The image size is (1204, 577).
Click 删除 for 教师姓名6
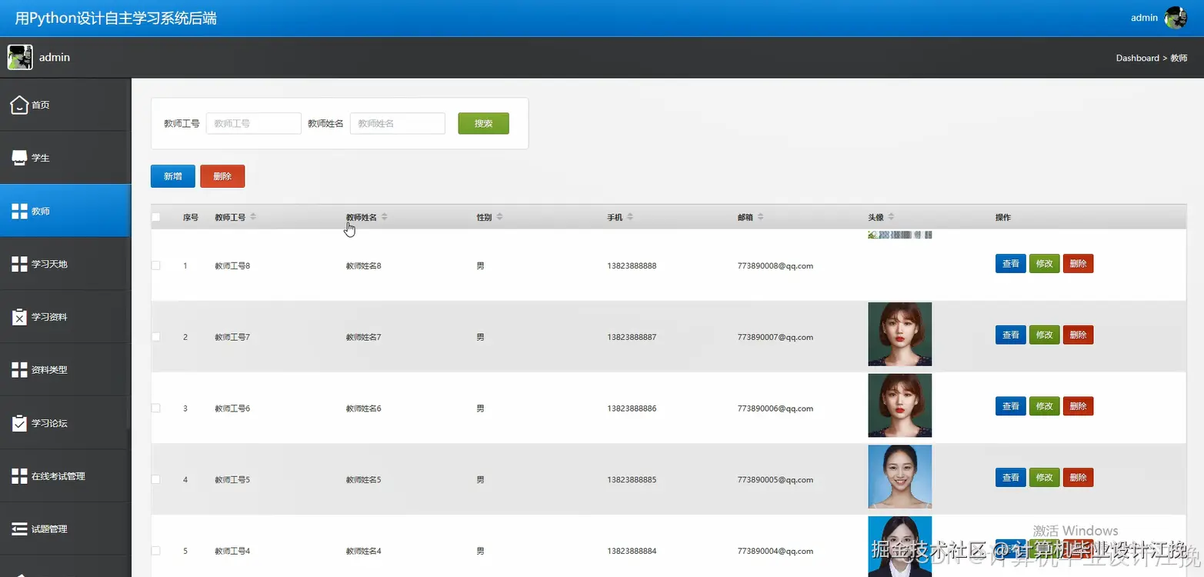click(x=1078, y=406)
